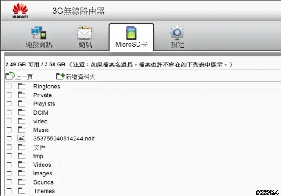Open the Sounds folder icon
This screenshot has width=281, height=196.
click(22, 182)
